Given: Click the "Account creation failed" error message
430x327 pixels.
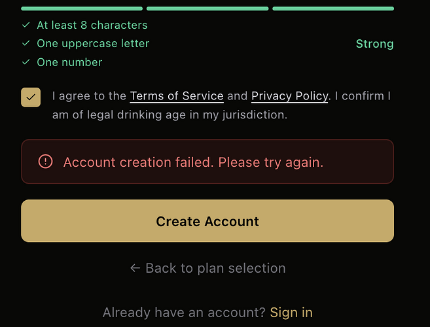Looking at the screenshot, I should coord(193,162).
